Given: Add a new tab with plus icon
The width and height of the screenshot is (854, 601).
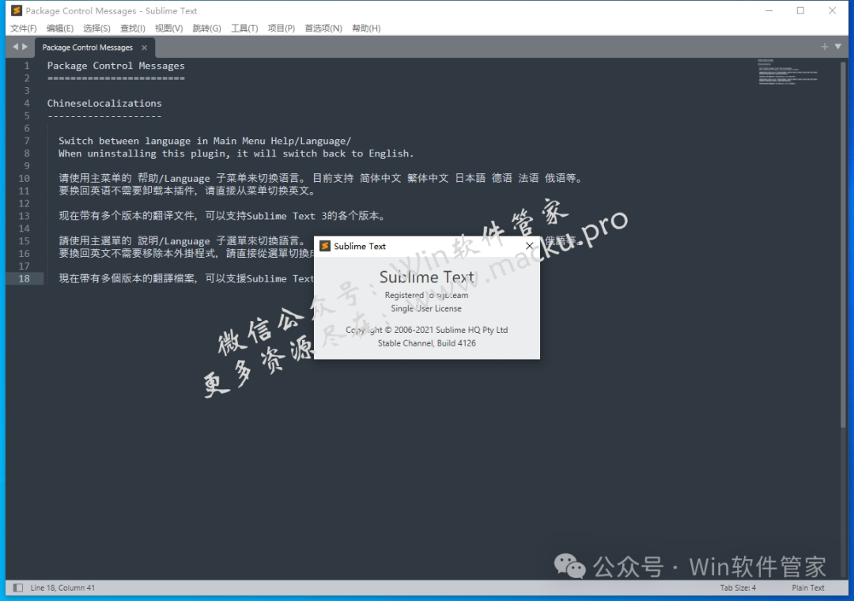Looking at the screenshot, I should (x=824, y=47).
